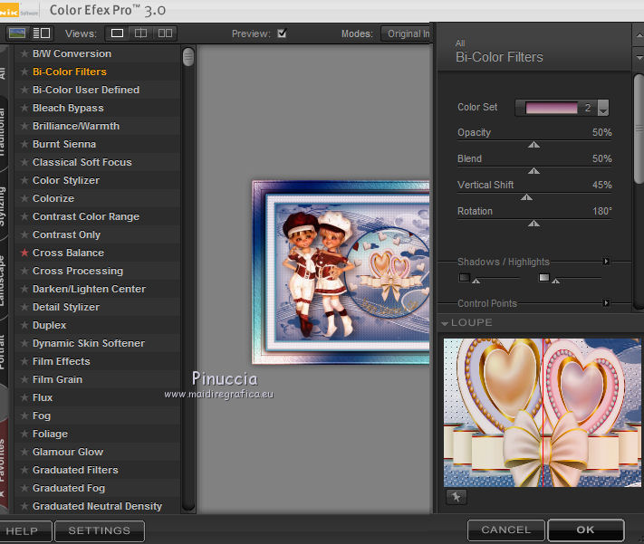Open the Modes dropdown

coord(406,33)
